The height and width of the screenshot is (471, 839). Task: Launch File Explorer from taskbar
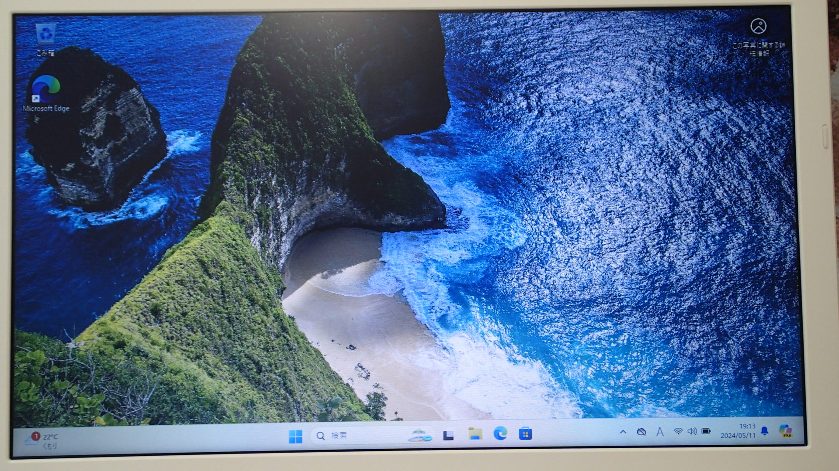(475, 434)
